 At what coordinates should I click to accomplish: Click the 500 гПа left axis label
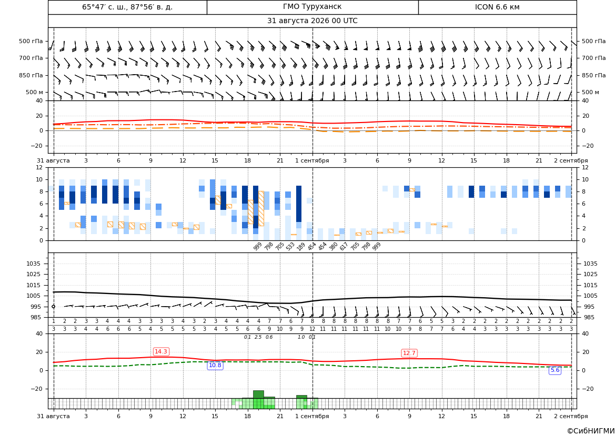31,41
